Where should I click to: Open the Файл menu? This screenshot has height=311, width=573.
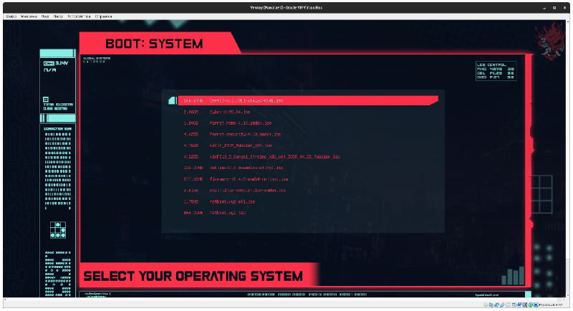tap(10, 15)
